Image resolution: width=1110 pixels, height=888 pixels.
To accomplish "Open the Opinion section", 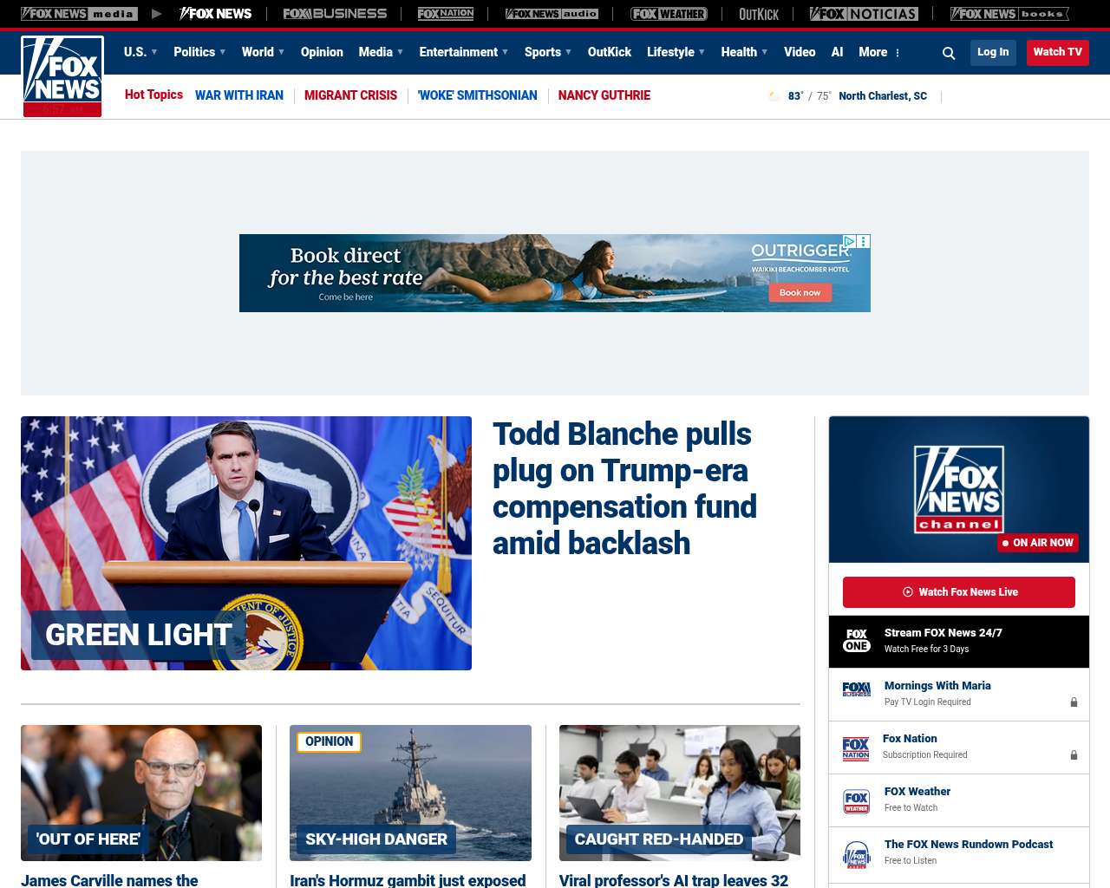I will click(322, 52).
